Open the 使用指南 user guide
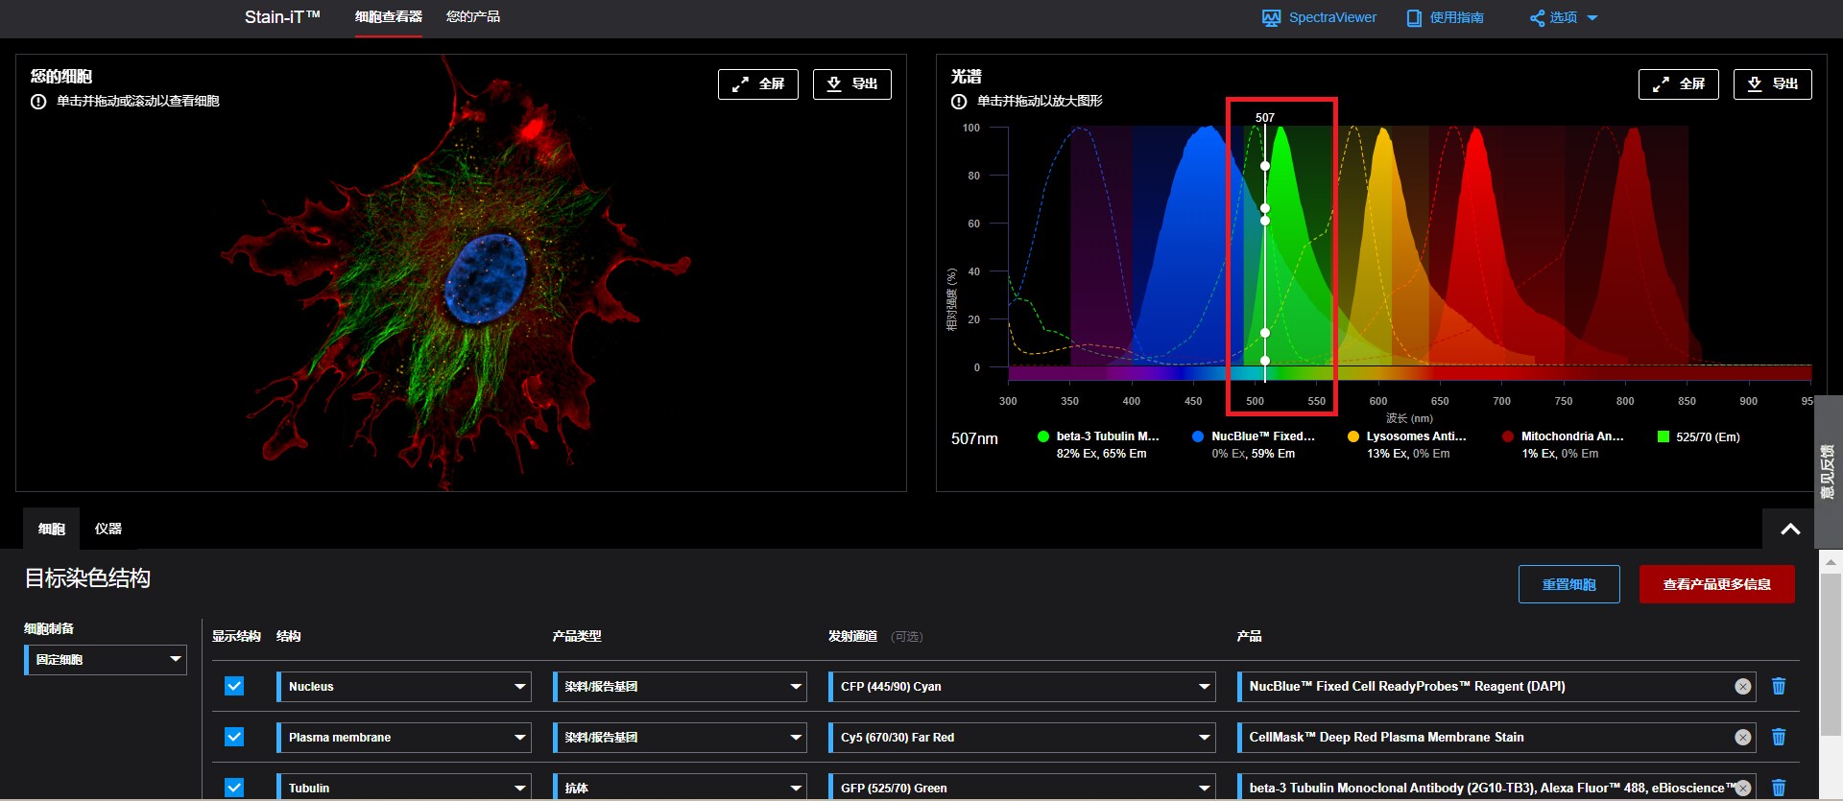The image size is (1843, 801). [1445, 17]
